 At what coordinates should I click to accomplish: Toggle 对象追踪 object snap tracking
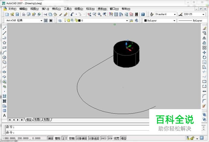(94, 138)
